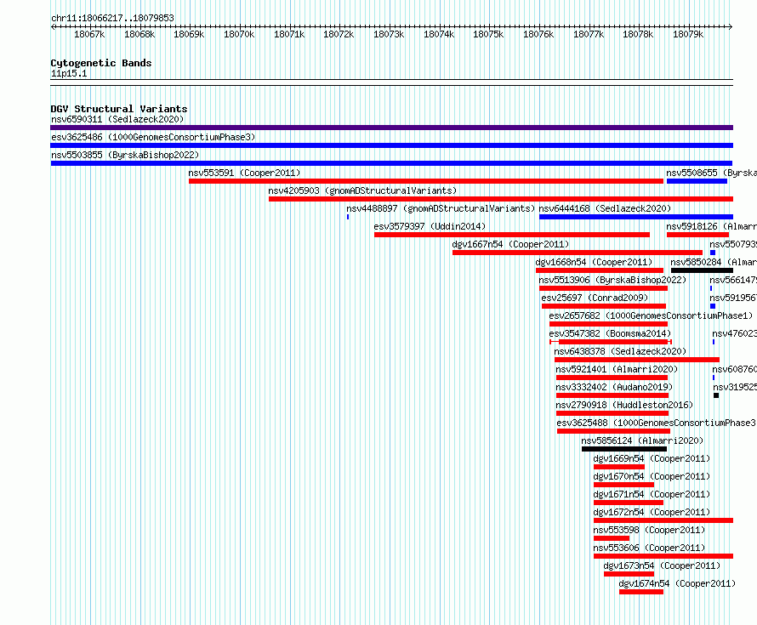Open variant nsv5508655 label
The height and width of the screenshot is (625, 757).
point(711,173)
